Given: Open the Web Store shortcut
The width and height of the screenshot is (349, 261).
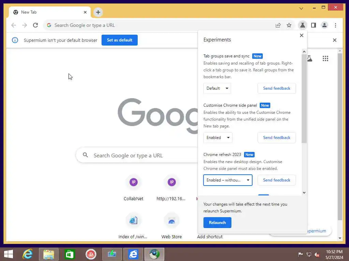Looking at the screenshot, I should point(171,226).
